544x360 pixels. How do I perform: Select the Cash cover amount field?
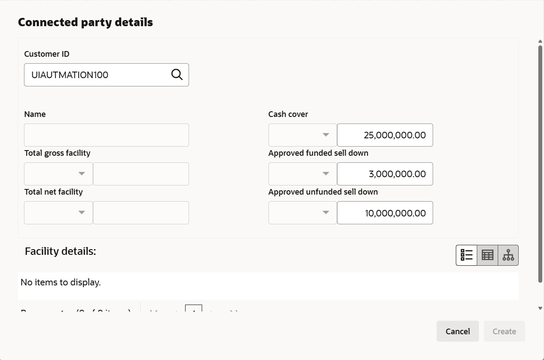tap(385, 135)
